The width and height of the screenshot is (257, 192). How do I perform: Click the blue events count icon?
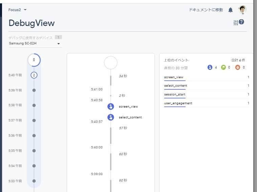tap(210, 67)
